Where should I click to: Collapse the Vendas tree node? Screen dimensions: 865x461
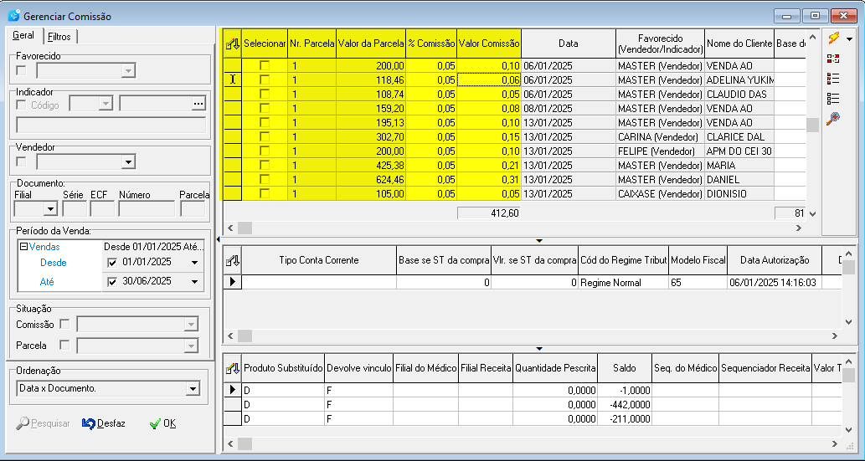pyautogui.click(x=23, y=247)
